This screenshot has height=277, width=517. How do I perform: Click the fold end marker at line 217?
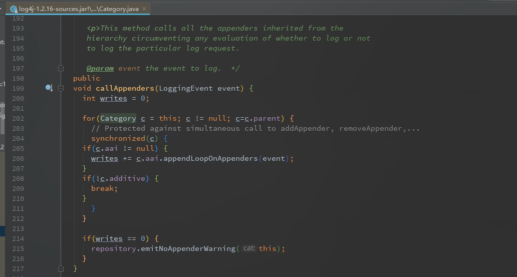point(61,268)
